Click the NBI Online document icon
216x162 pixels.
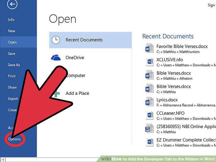click(x=150, y=128)
